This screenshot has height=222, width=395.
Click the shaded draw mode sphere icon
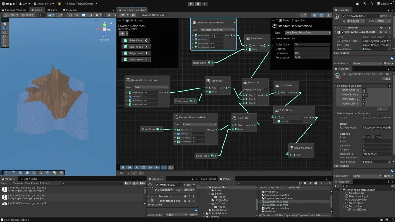click(x=84, y=15)
